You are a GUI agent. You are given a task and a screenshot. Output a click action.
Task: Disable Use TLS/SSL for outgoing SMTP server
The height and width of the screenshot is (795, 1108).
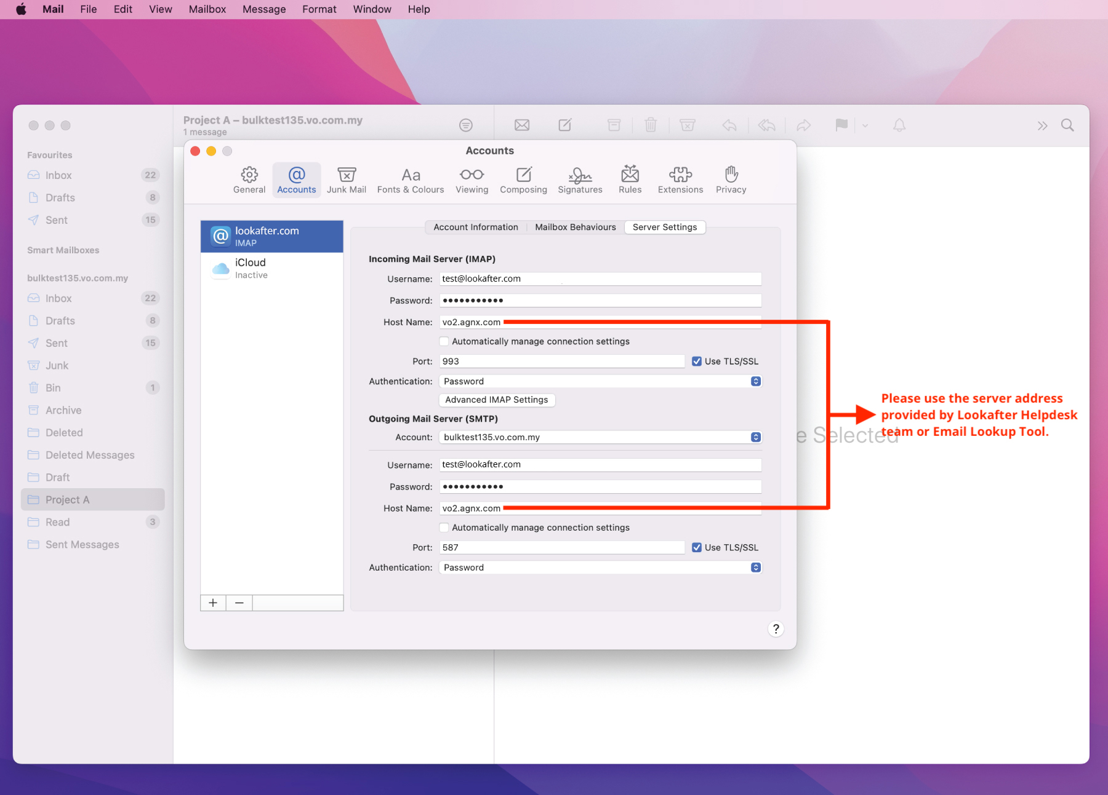(x=697, y=548)
